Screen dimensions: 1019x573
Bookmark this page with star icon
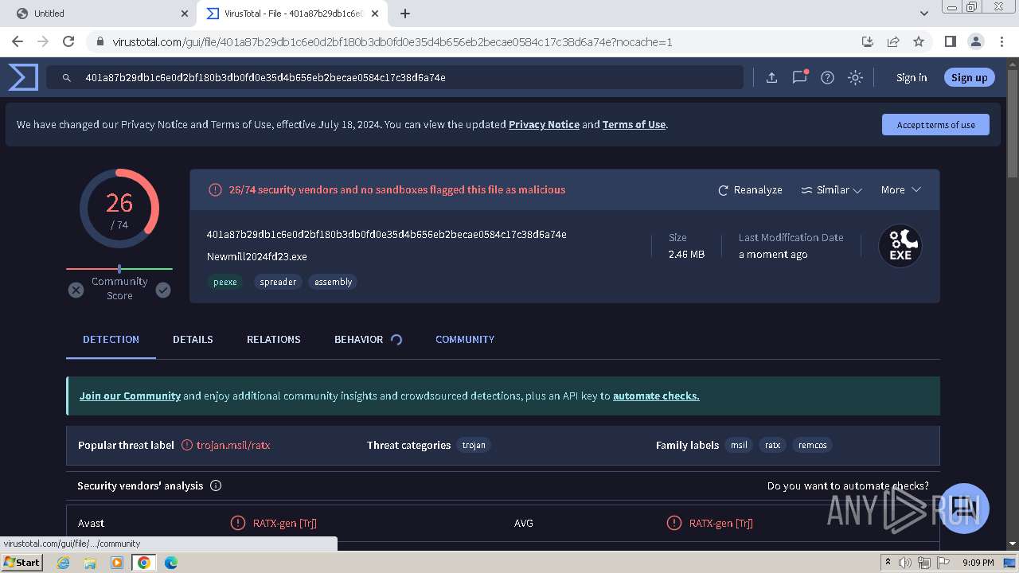(x=919, y=41)
